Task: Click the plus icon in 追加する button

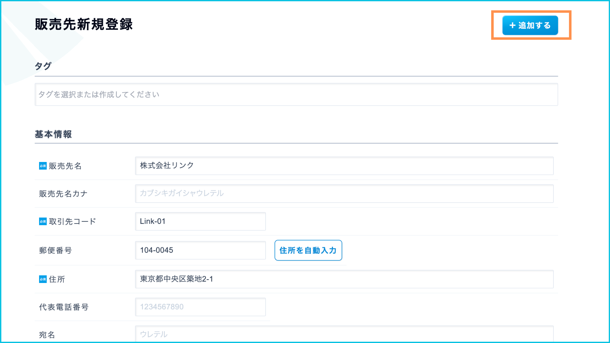Action: pyautogui.click(x=512, y=25)
